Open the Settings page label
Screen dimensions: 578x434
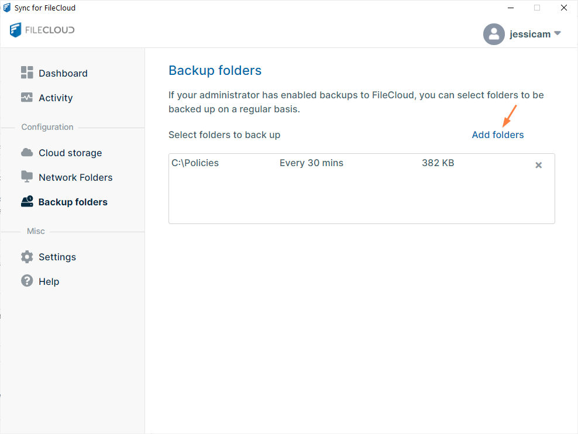pyautogui.click(x=57, y=257)
